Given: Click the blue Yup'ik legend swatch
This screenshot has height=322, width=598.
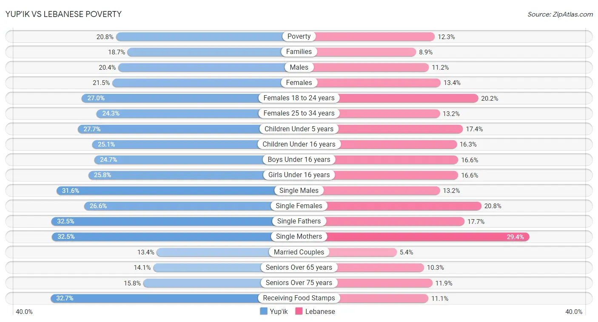Looking at the screenshot, I should pos(264,311).
